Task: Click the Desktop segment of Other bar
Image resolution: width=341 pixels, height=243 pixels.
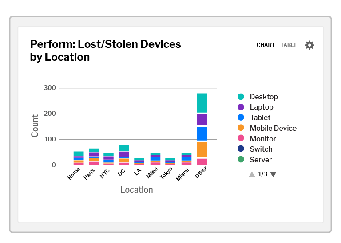Action: point(202,103)
